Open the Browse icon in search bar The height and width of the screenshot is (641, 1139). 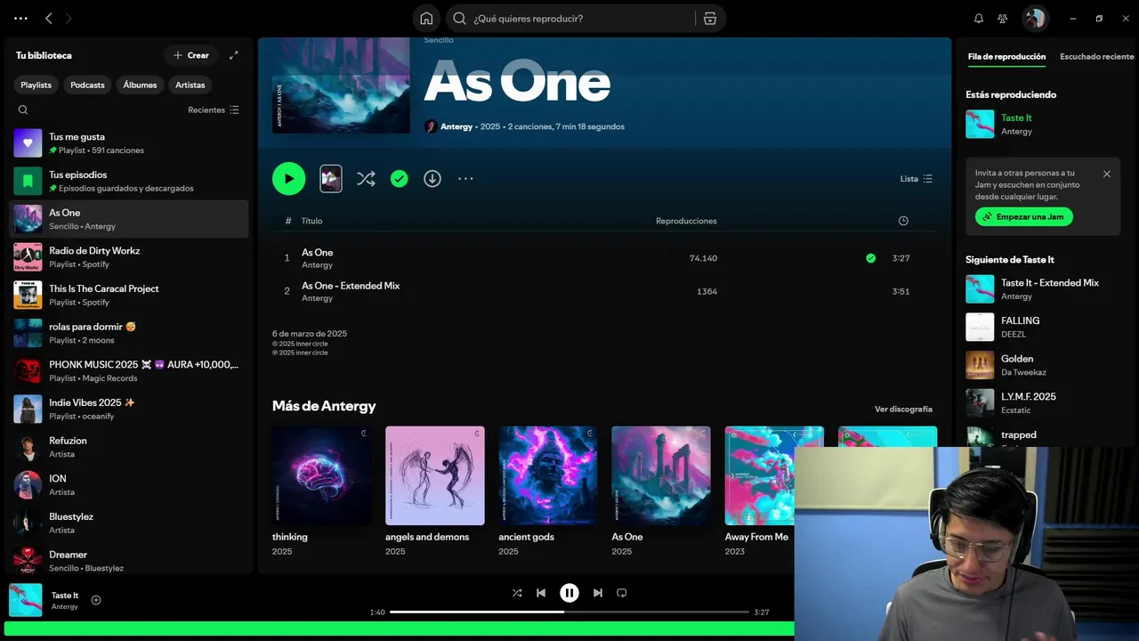click(x=709, y=18)
